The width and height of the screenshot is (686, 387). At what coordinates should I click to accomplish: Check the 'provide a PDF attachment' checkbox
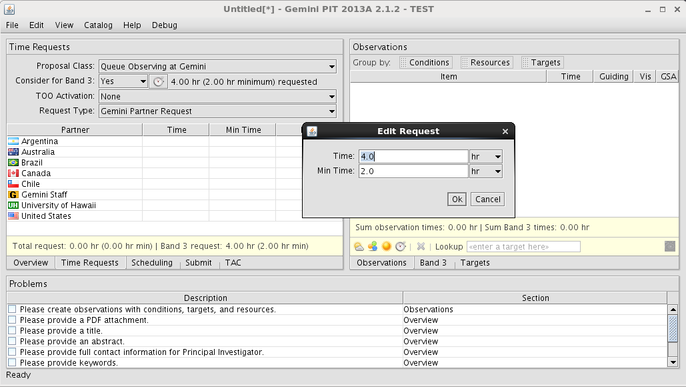pyautogui.click(x=12, y=320)
